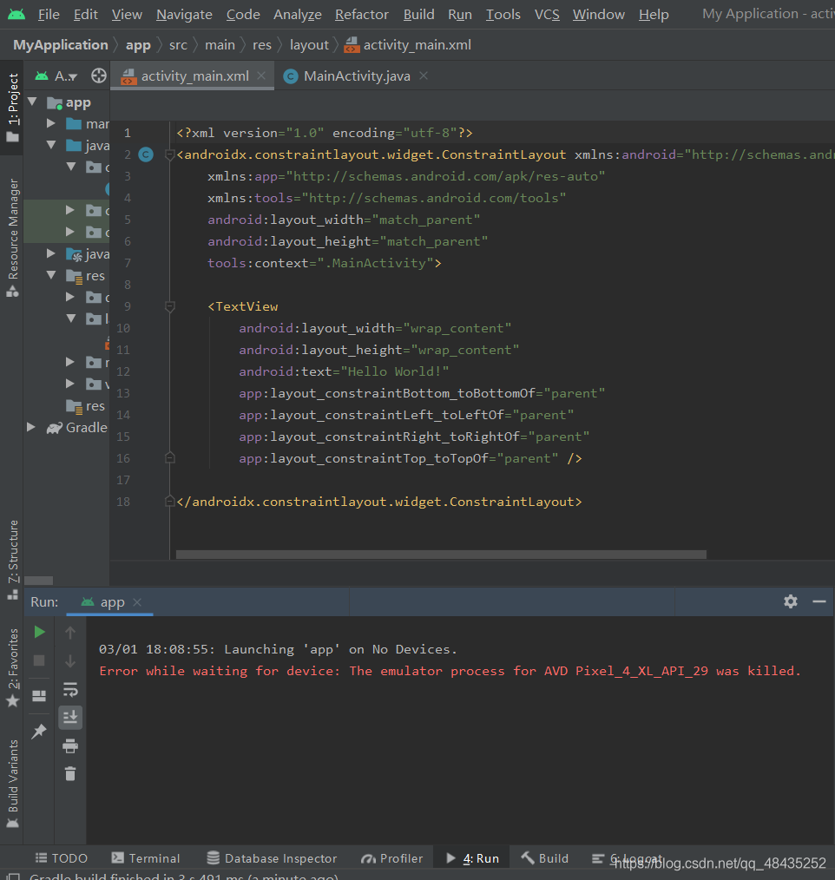Open the Edit menu

(85, 14)
